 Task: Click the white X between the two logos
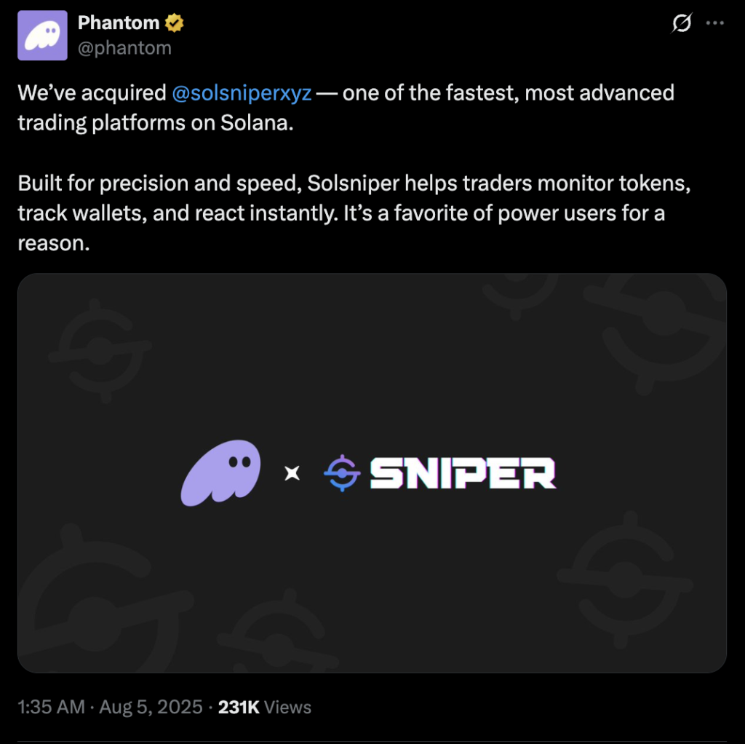292,472
